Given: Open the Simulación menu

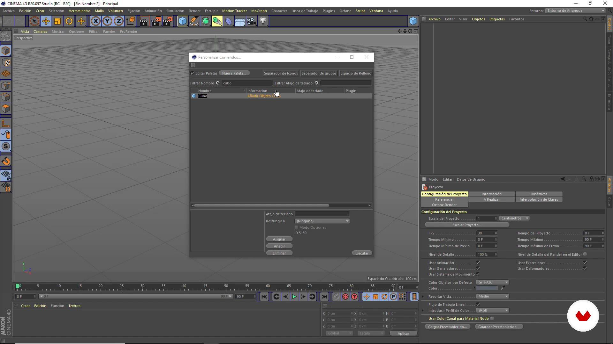Looking at the screenshot, I should 175,11.
